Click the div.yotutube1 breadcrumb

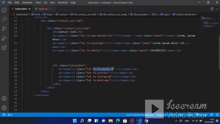point(141,14)
